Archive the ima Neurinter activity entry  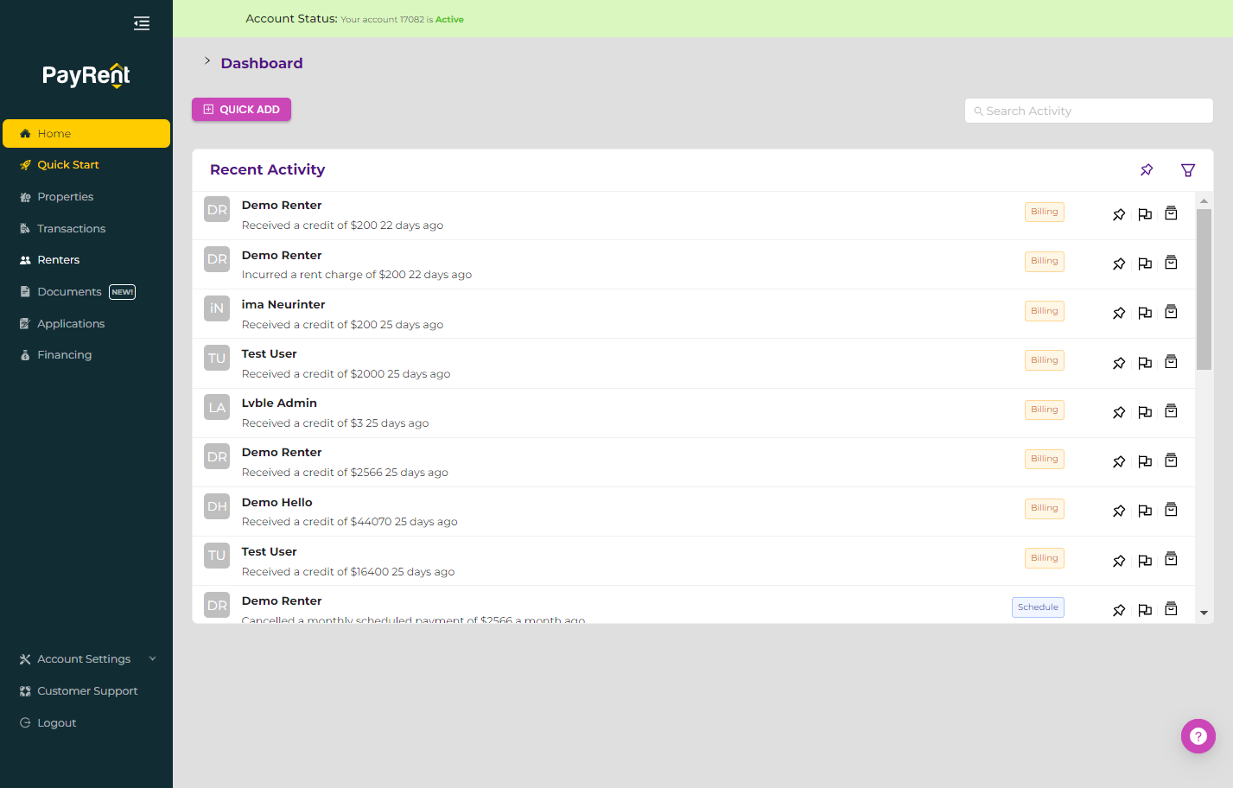[x=1171, y=312]
